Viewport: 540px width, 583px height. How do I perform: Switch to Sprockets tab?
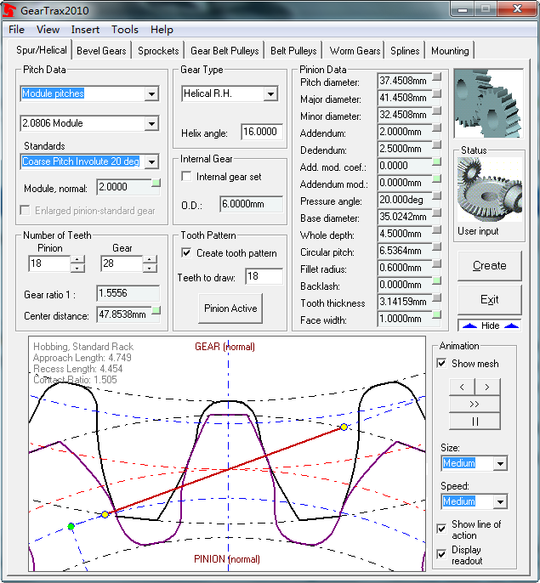(x=158, y=51)
